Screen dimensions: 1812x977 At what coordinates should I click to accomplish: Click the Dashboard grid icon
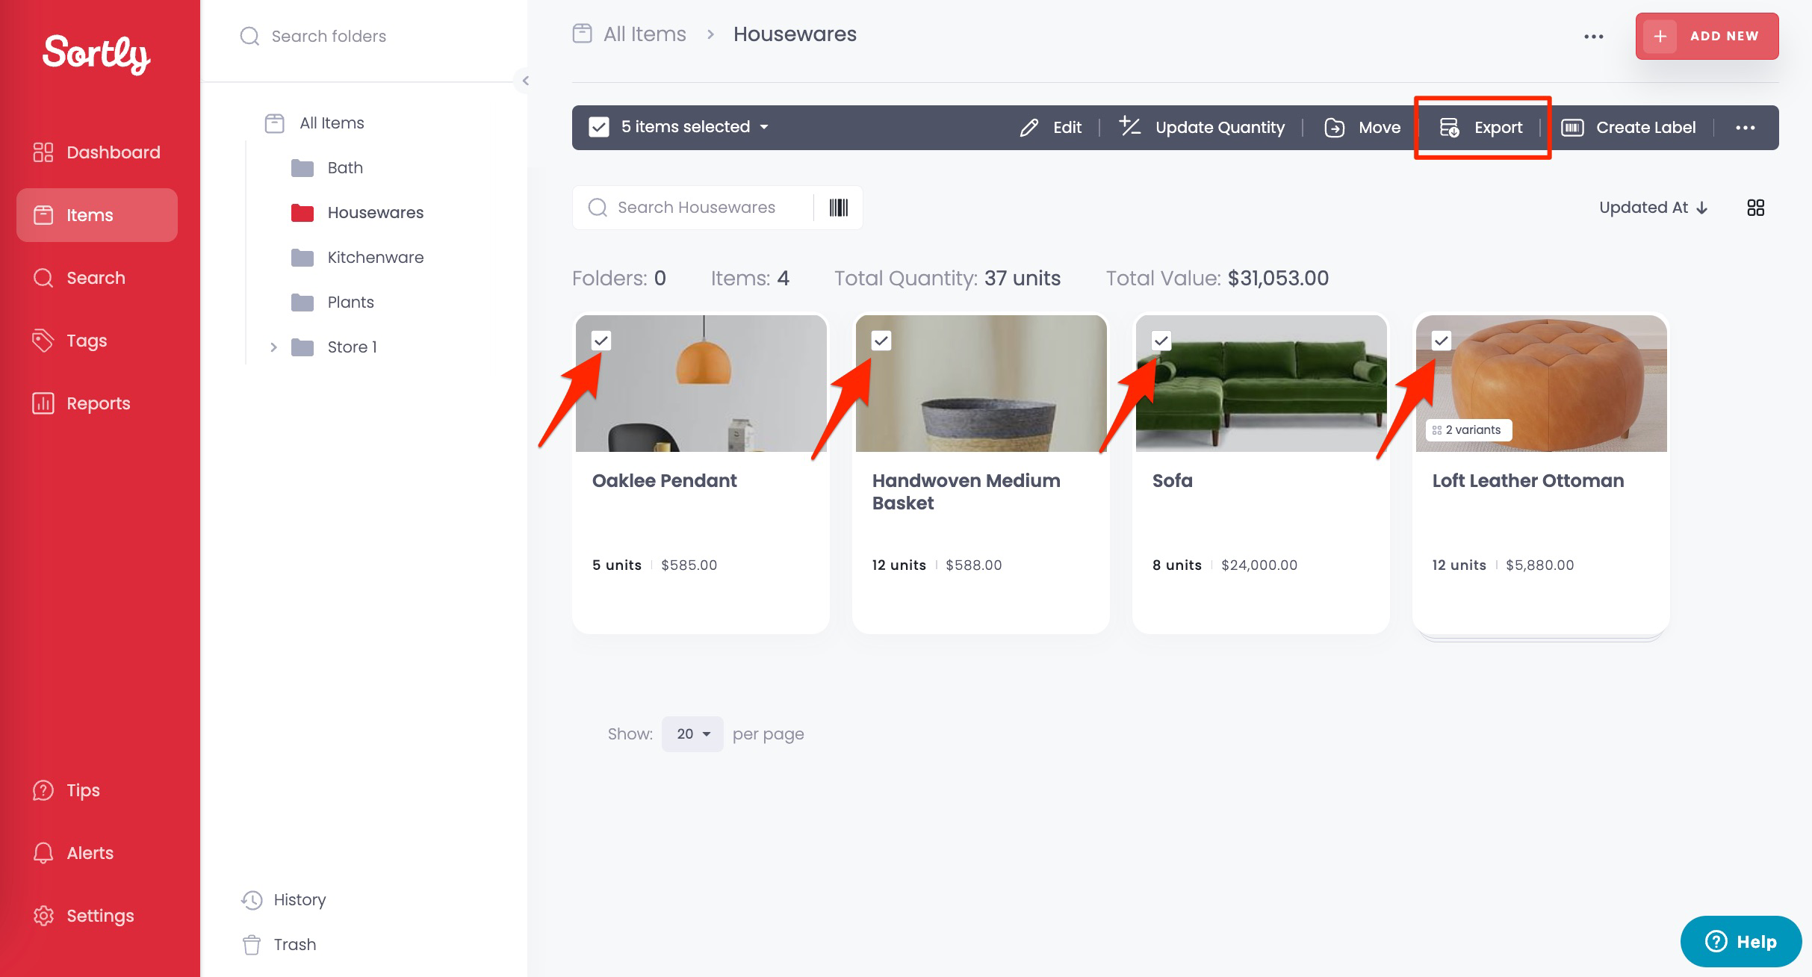pyautogui.click(x=43, y=152)
